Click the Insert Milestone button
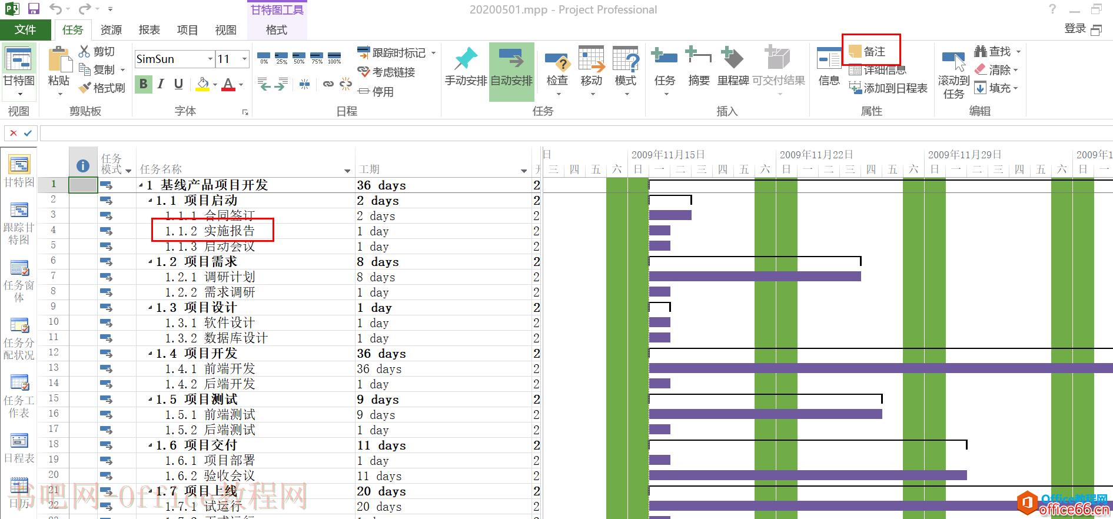1113x519 pixels. point(733,66)
